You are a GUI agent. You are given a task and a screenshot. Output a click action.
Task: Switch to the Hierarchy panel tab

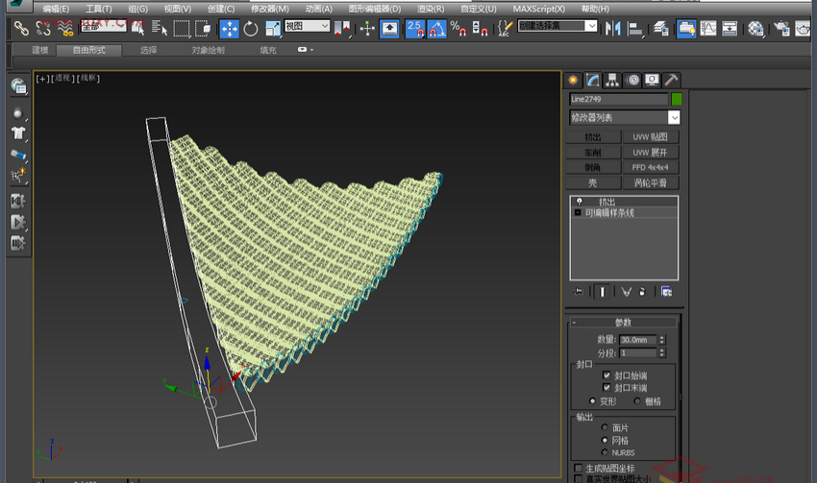pyautogui.click(x=612, y=80)
